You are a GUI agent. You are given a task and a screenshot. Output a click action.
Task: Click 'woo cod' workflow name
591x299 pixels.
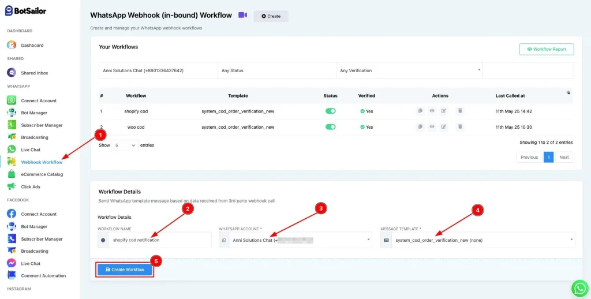click(136, 127)
